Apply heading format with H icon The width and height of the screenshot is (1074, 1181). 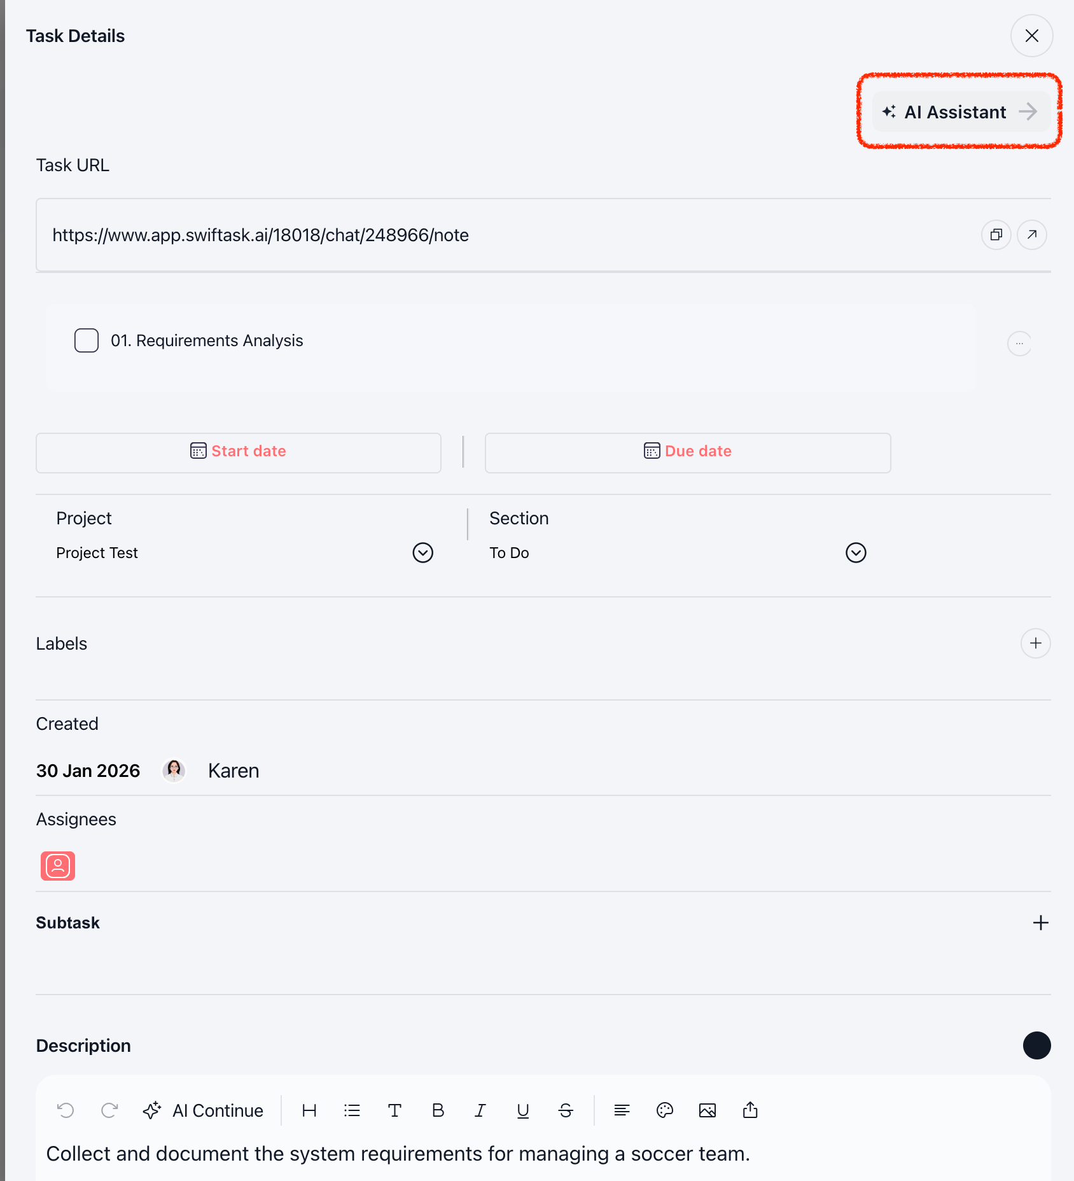(309, 1110)
